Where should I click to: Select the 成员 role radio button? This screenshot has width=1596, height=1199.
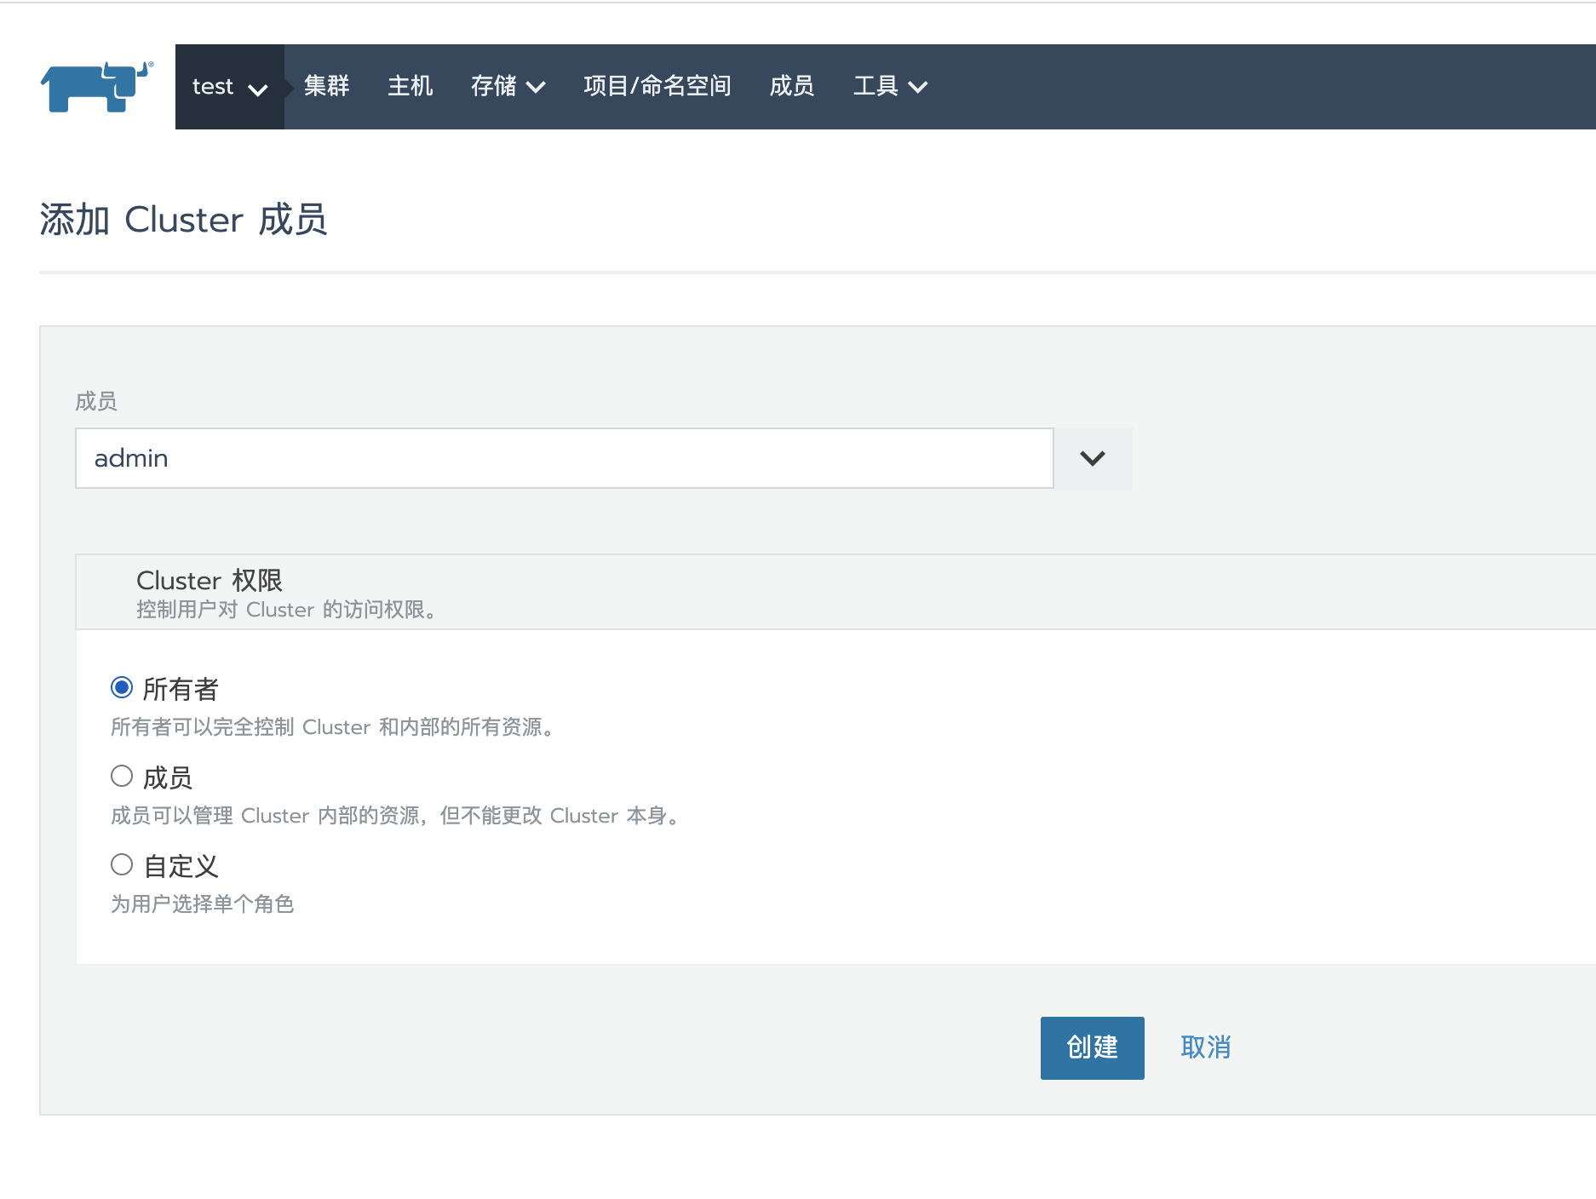click(122, 776)
